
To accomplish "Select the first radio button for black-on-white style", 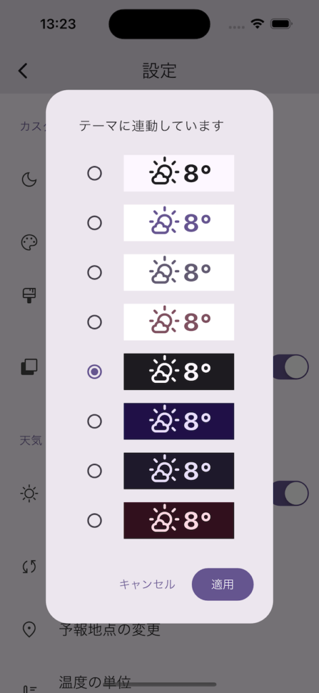I will coord(95,173).
